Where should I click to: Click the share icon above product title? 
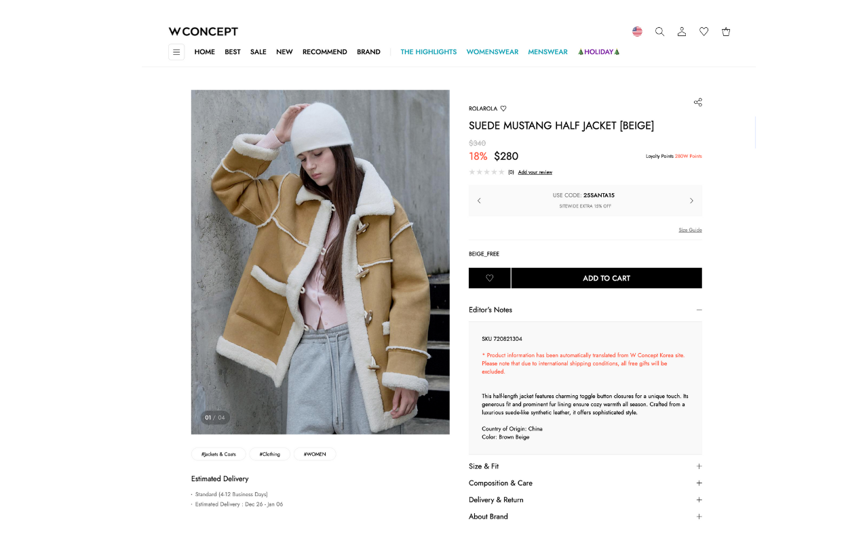[697, 102]
